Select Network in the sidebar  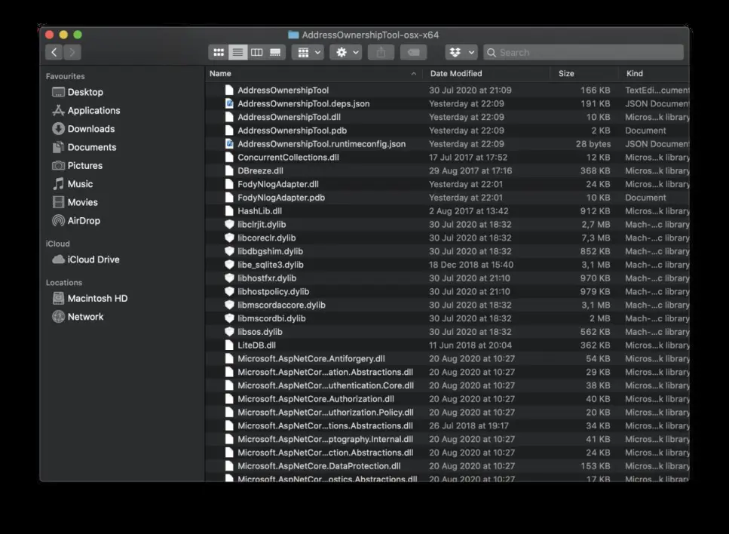[x=78, y=317]
